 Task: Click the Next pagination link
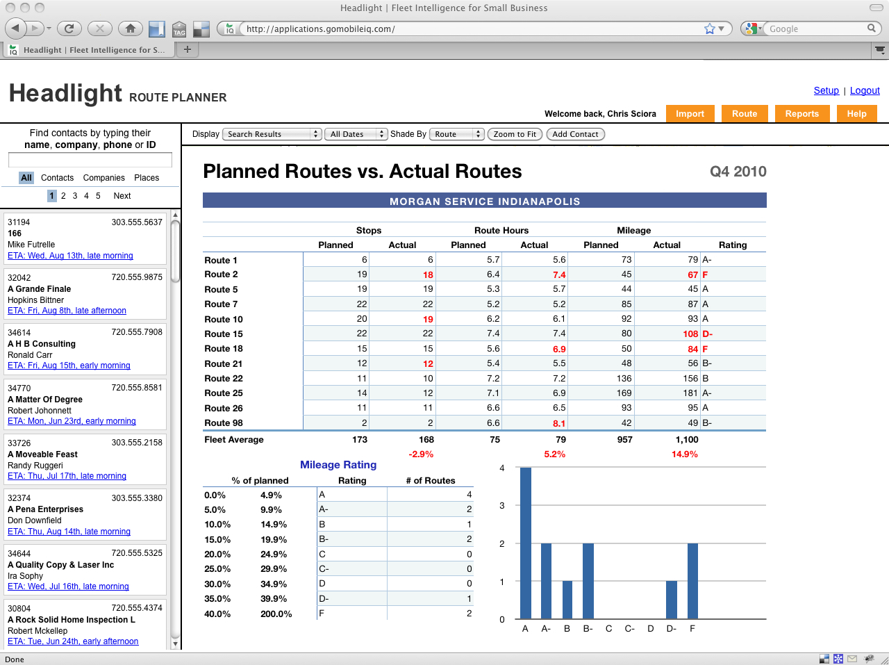coord(122,196)
